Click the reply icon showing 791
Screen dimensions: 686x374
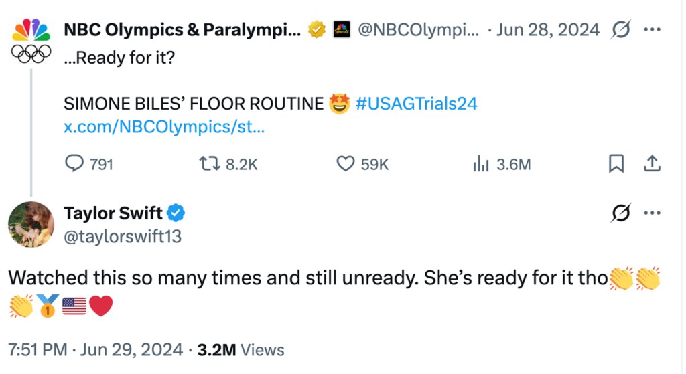[x=74, y=164]
